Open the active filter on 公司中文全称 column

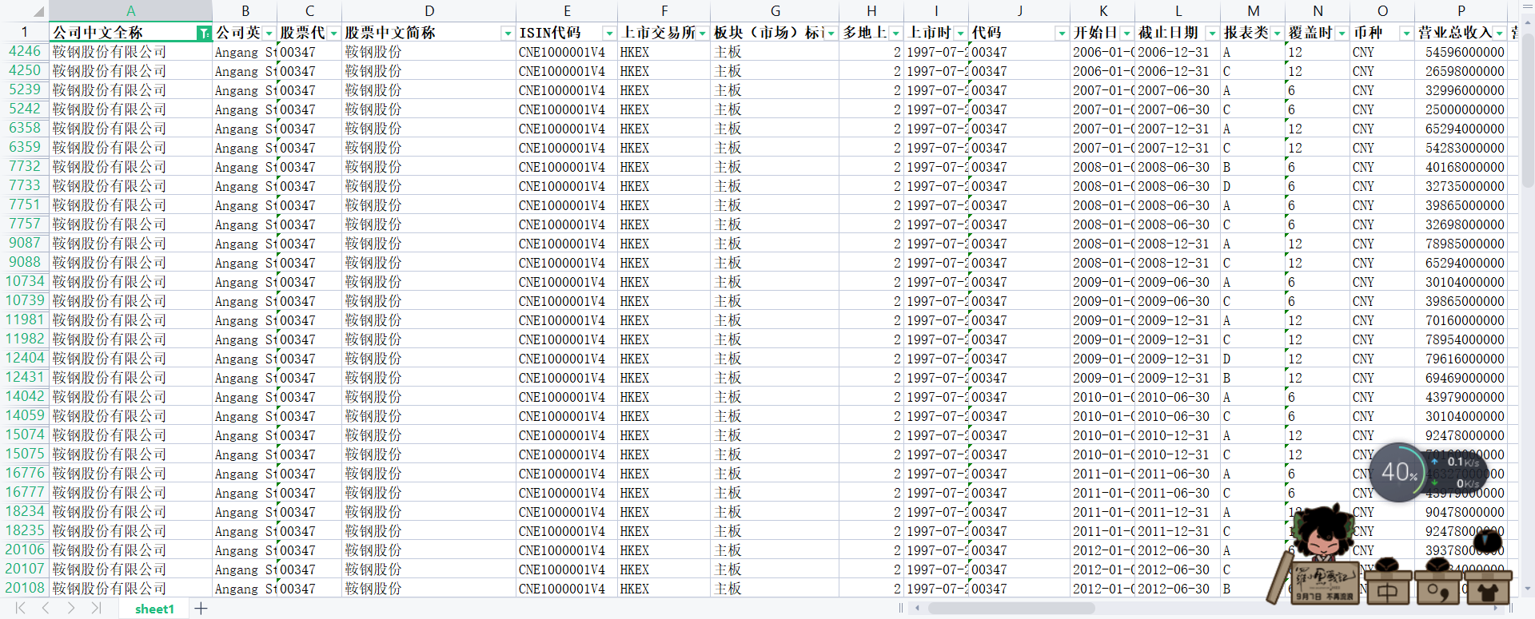point(204,33)
